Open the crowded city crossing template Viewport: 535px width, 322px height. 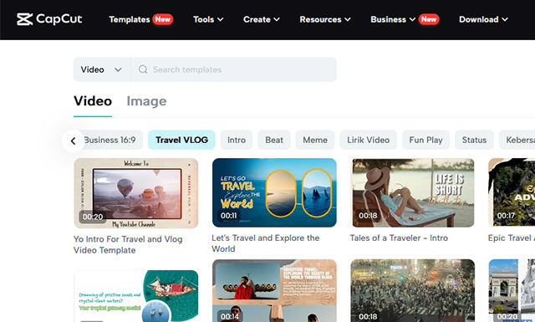413,290
